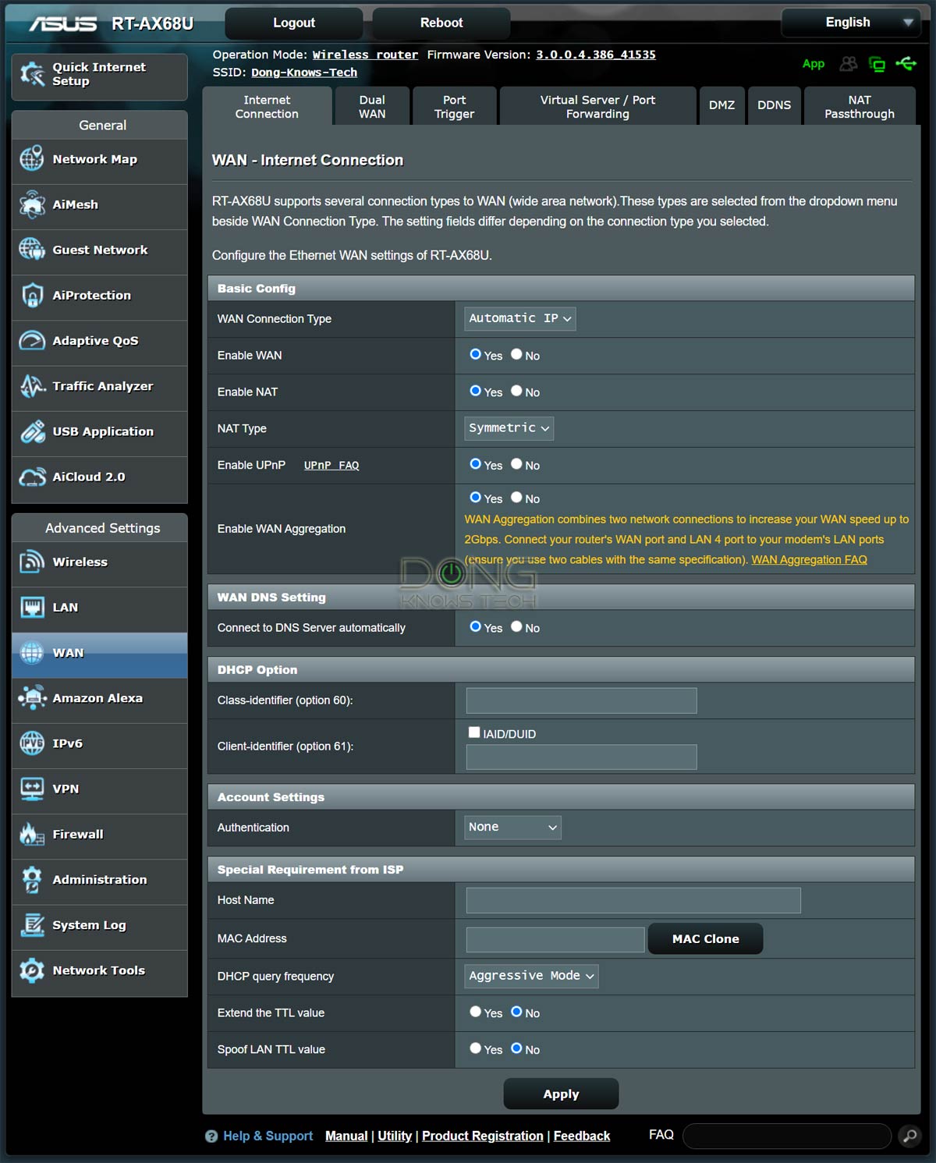Click the Host Name input field
This screenshot has height=1163, width=936.
[x=633, y=900]
